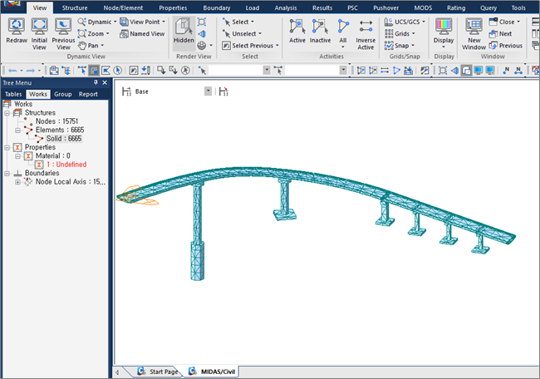
Task: Activate the Active elements icon
Action: [x=297, y=31]
